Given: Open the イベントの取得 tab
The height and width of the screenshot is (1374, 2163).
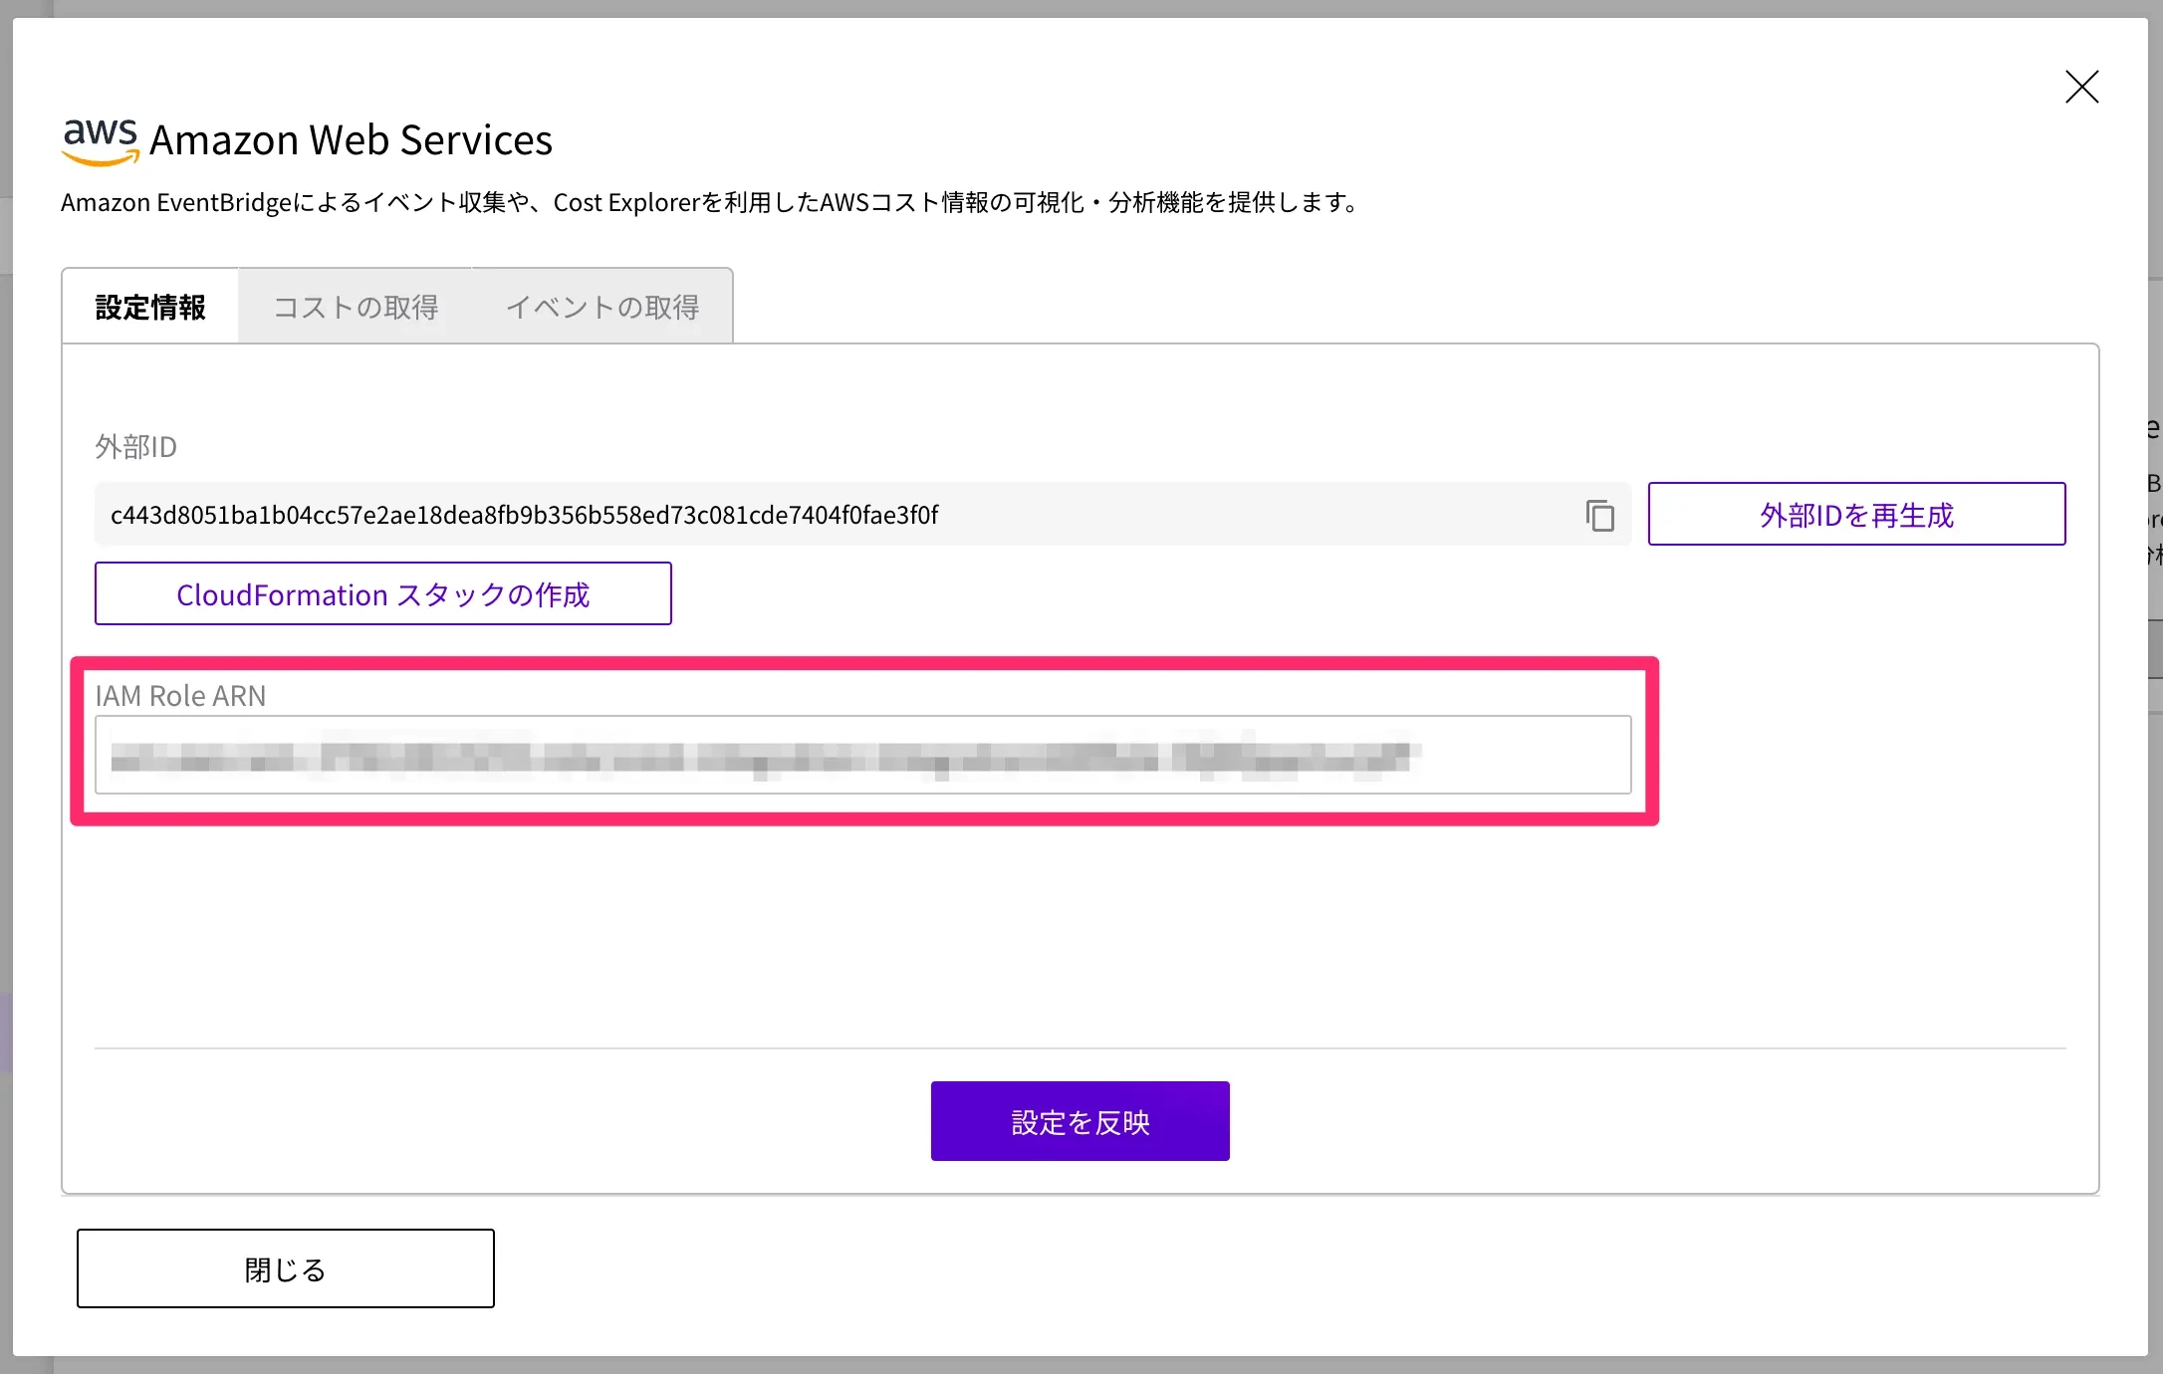Looking at the screenshot, I should point(602,307).
